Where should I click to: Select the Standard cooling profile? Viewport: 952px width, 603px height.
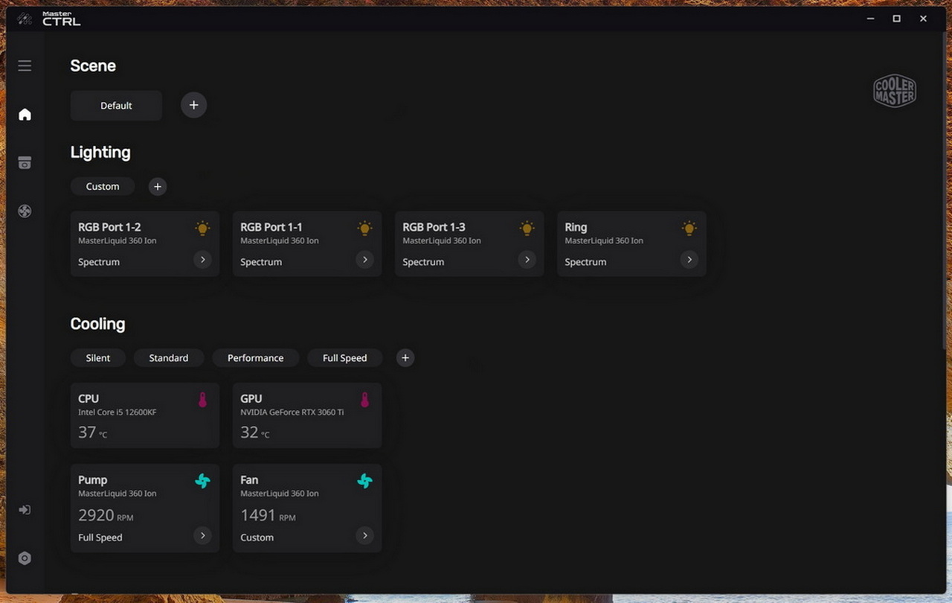[169, 358]
